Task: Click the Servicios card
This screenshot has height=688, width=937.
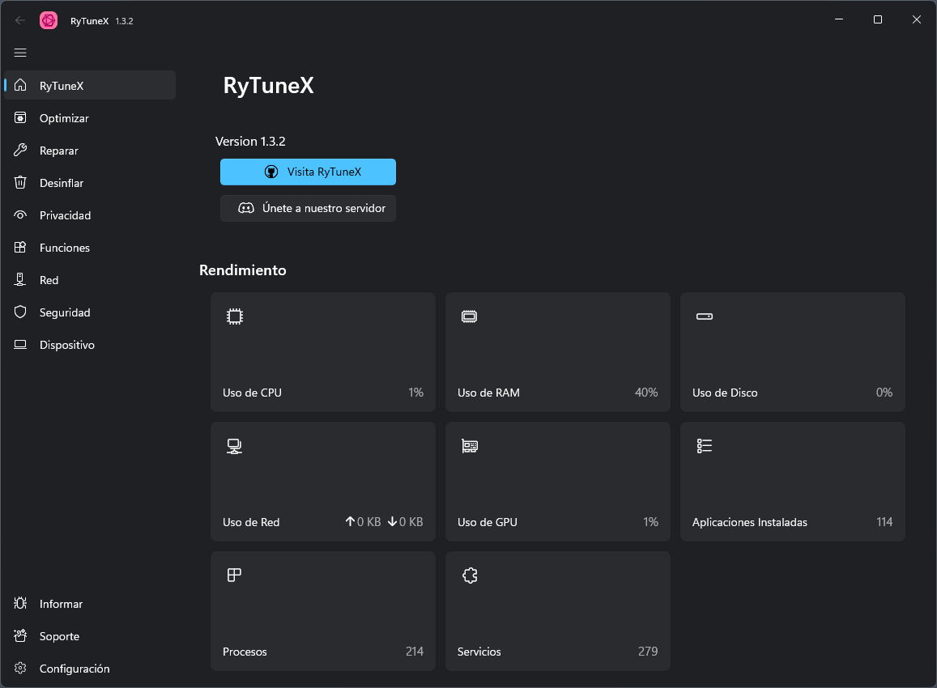Action: (x=557, y=611)
